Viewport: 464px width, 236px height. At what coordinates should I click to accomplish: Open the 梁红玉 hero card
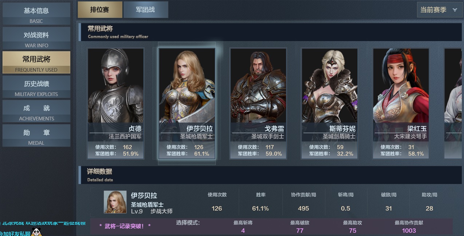tap(401, 103)
